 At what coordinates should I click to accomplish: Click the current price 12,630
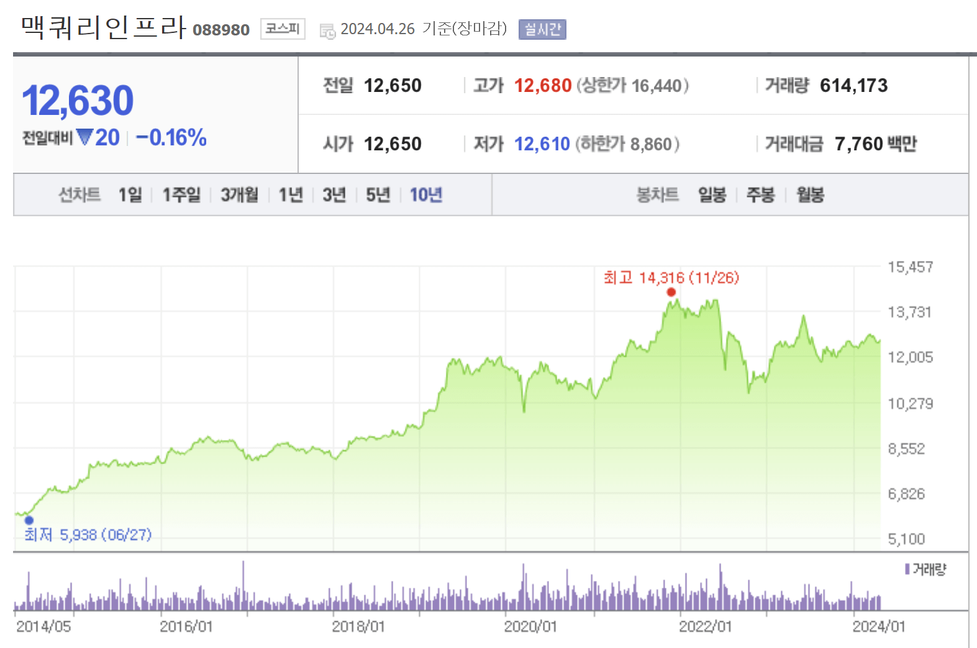[x=78, y=101]
